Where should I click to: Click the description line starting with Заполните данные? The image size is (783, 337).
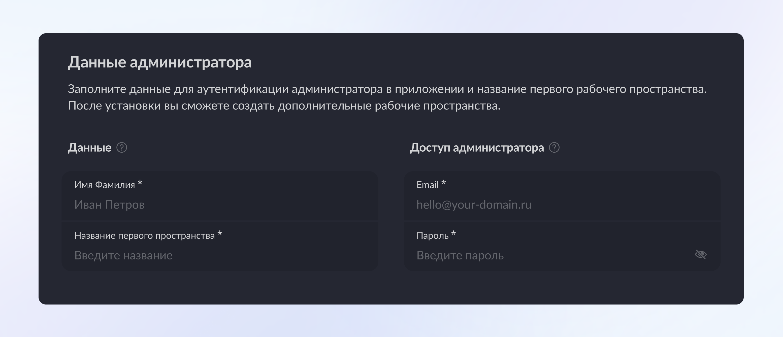(387, 89)
